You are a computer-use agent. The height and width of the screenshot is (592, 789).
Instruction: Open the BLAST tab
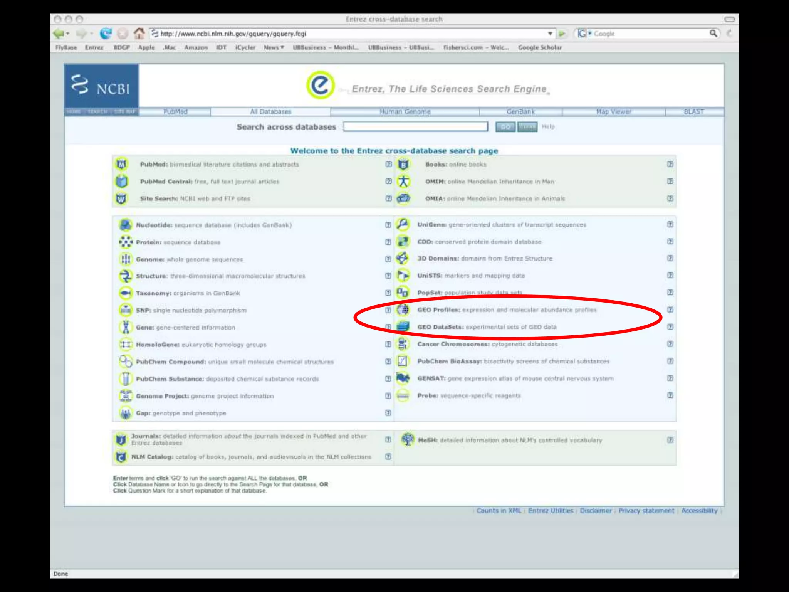693,112
